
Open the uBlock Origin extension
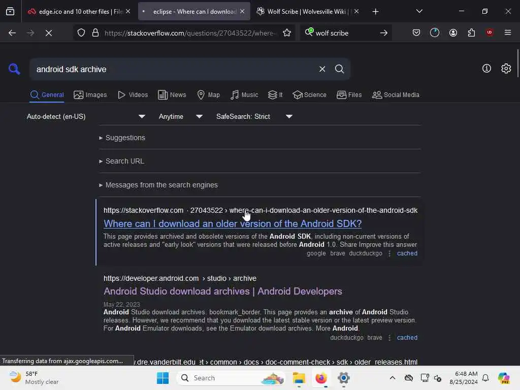click(490, 32)
